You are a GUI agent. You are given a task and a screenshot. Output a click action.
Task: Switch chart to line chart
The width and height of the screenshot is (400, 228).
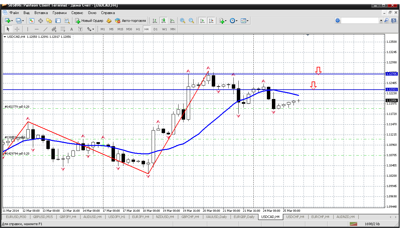pyautogui.click(x=172, y=21)
